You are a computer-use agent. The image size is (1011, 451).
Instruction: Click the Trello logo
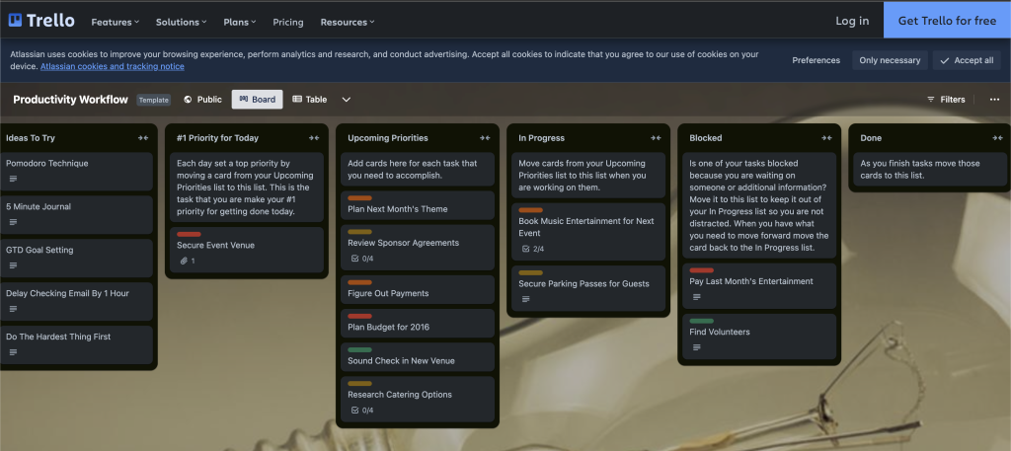41,21
